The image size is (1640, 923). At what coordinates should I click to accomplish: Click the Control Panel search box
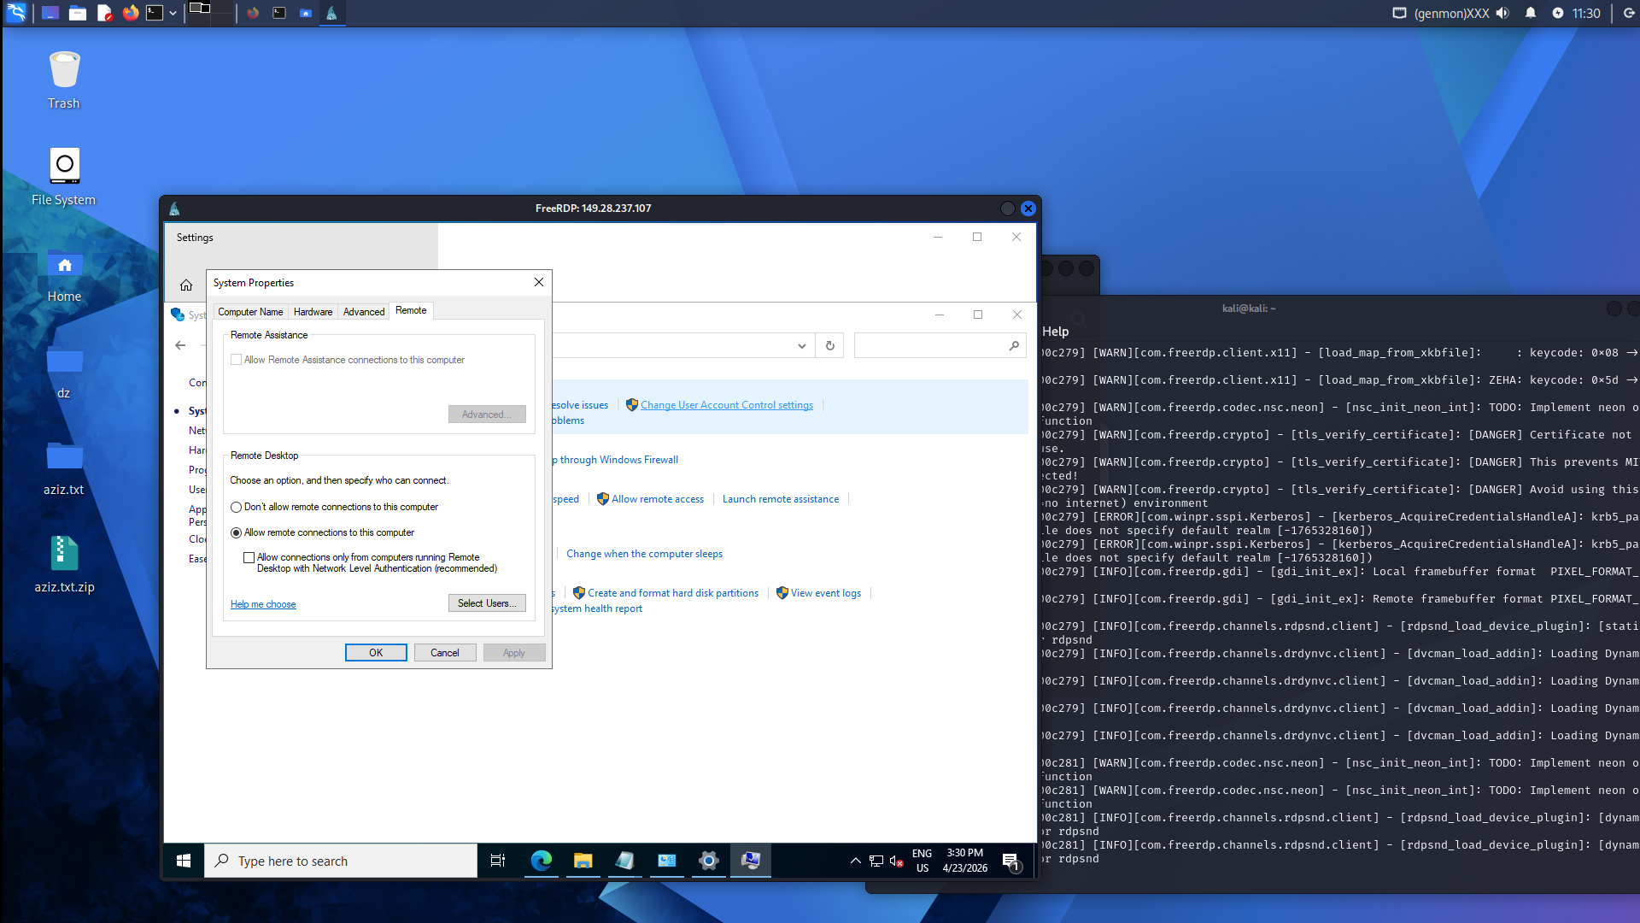(x=940, y=345)
